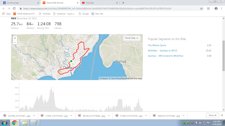Open the 223268_53737267 jpg download
Screen dimensions: 225x126
17,116
